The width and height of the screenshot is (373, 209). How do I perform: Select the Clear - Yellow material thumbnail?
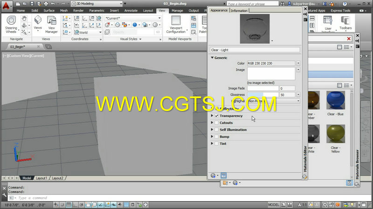tap(335, 134)
